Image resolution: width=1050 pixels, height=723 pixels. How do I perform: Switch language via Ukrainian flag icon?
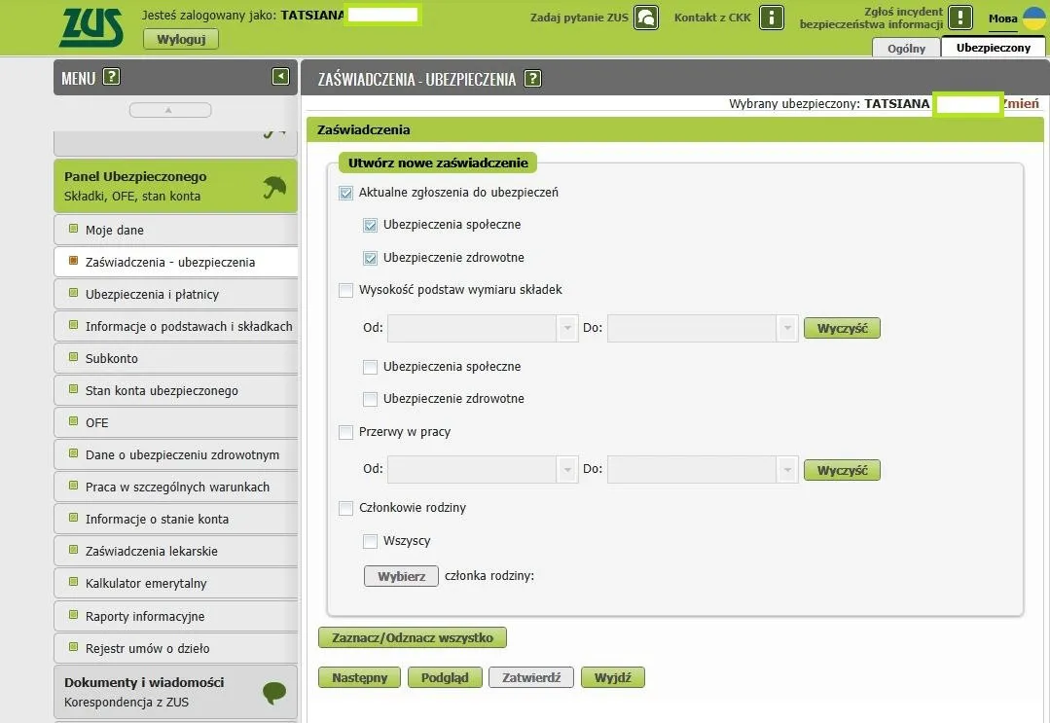coord(1034,18)
